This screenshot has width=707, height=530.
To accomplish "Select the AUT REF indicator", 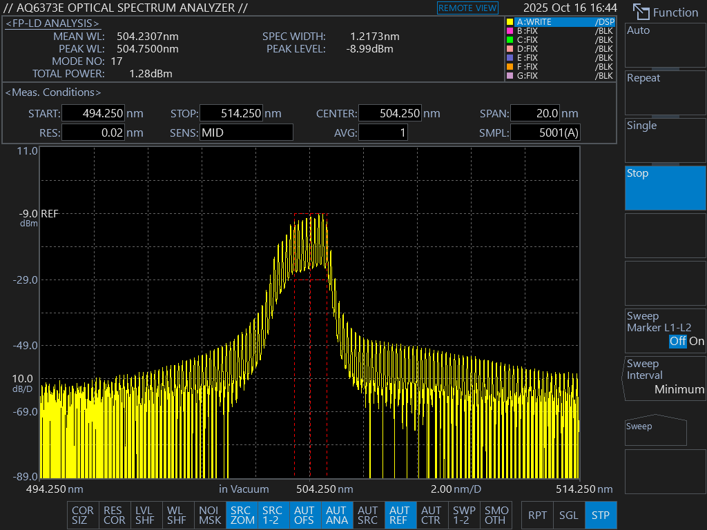I will point(400,516).
